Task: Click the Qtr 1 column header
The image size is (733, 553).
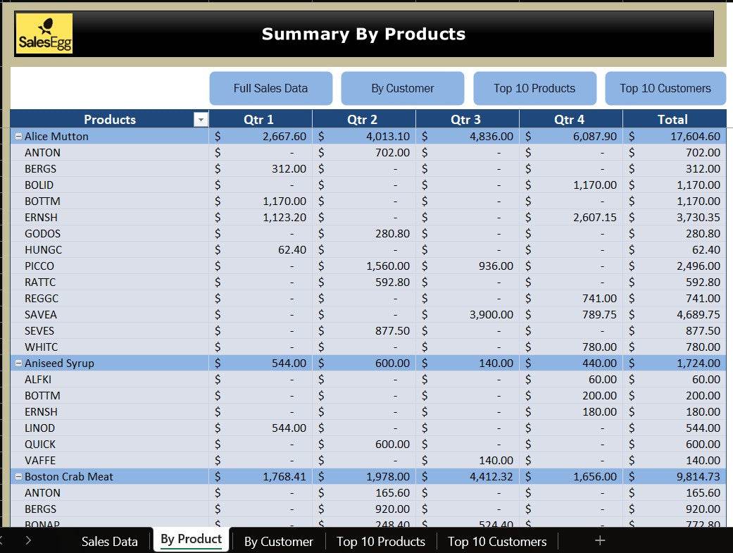Action: click(259, 119)
